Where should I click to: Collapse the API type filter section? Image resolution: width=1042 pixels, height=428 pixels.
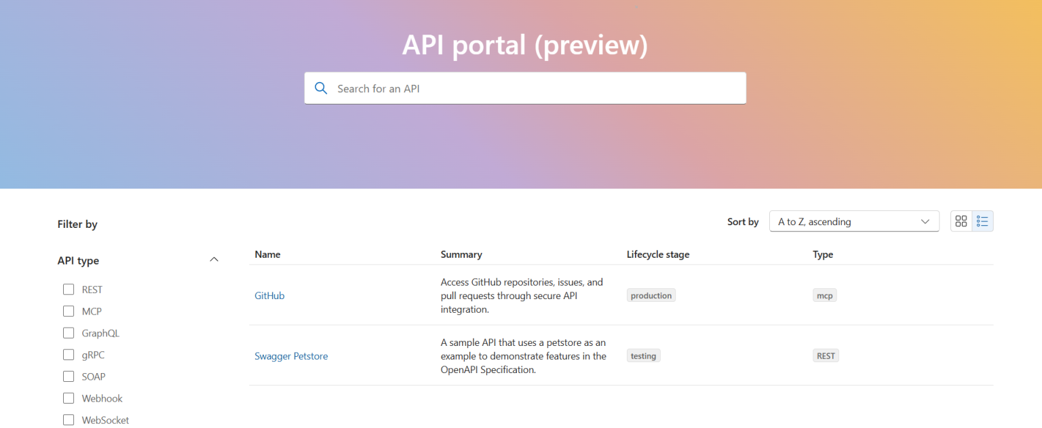pyautogui.click(x=214, y=259)
